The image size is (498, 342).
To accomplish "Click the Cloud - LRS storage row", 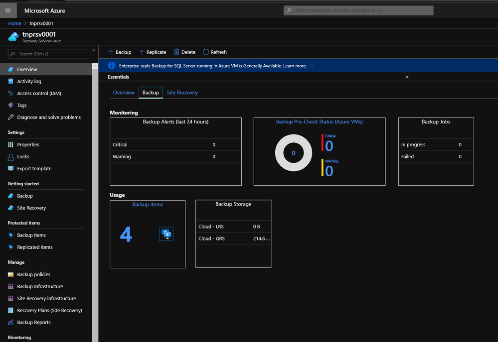I will (x=233, y=227).
